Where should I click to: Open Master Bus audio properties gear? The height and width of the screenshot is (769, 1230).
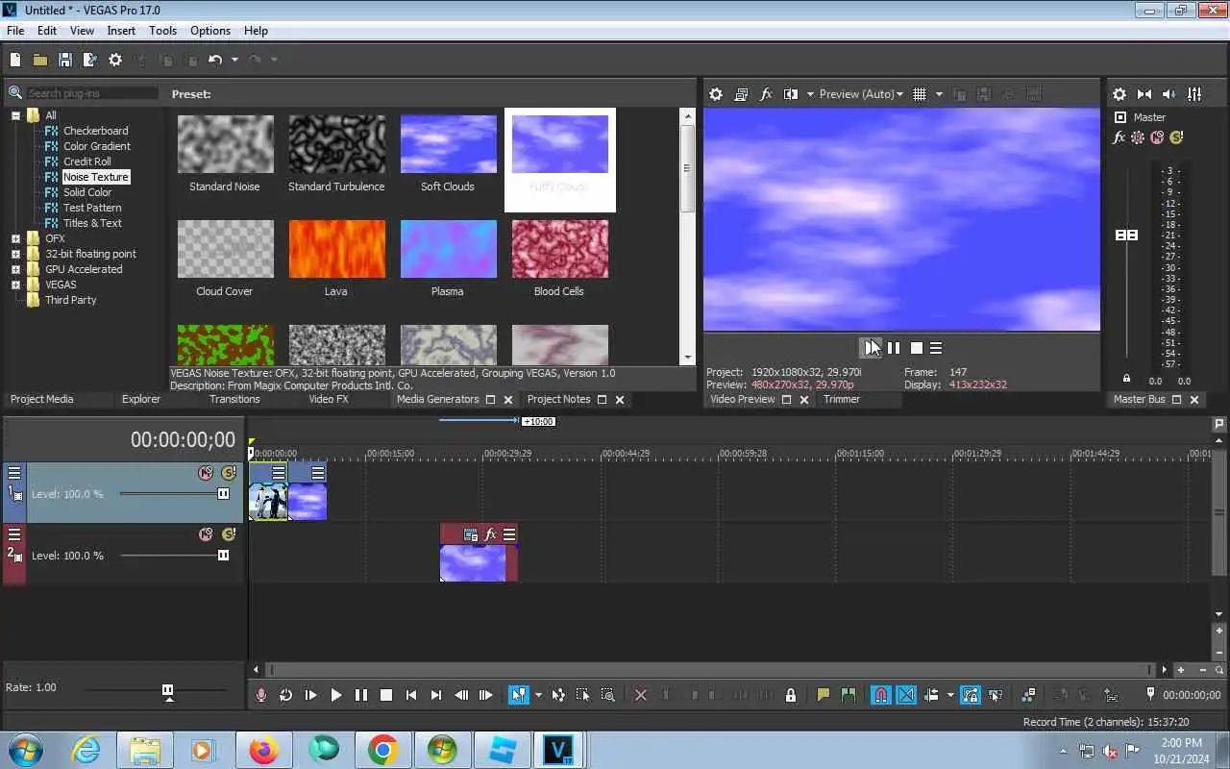pyautogui.click(x=1119, y=94)
